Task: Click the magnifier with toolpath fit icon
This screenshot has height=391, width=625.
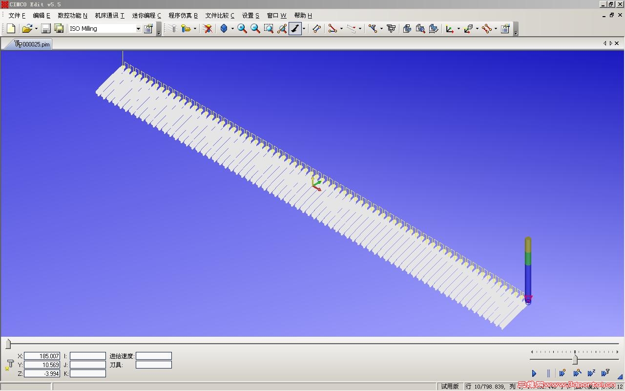Action: (x=282, y=28)
